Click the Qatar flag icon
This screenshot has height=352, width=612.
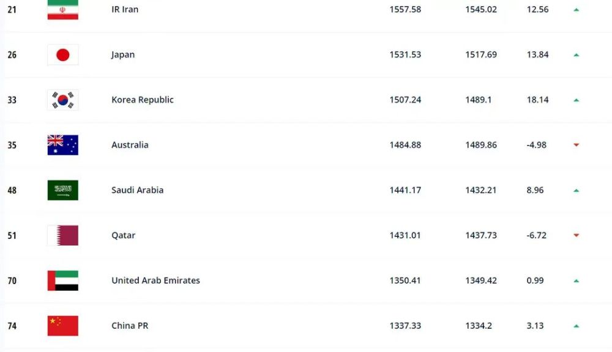pos(63,235)
